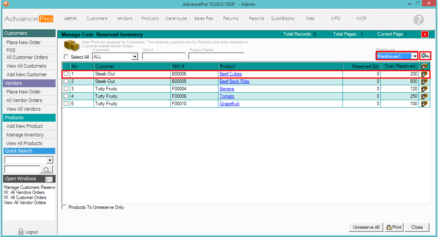
Task: Open the help question mark icon
Action: coord(418,20)
